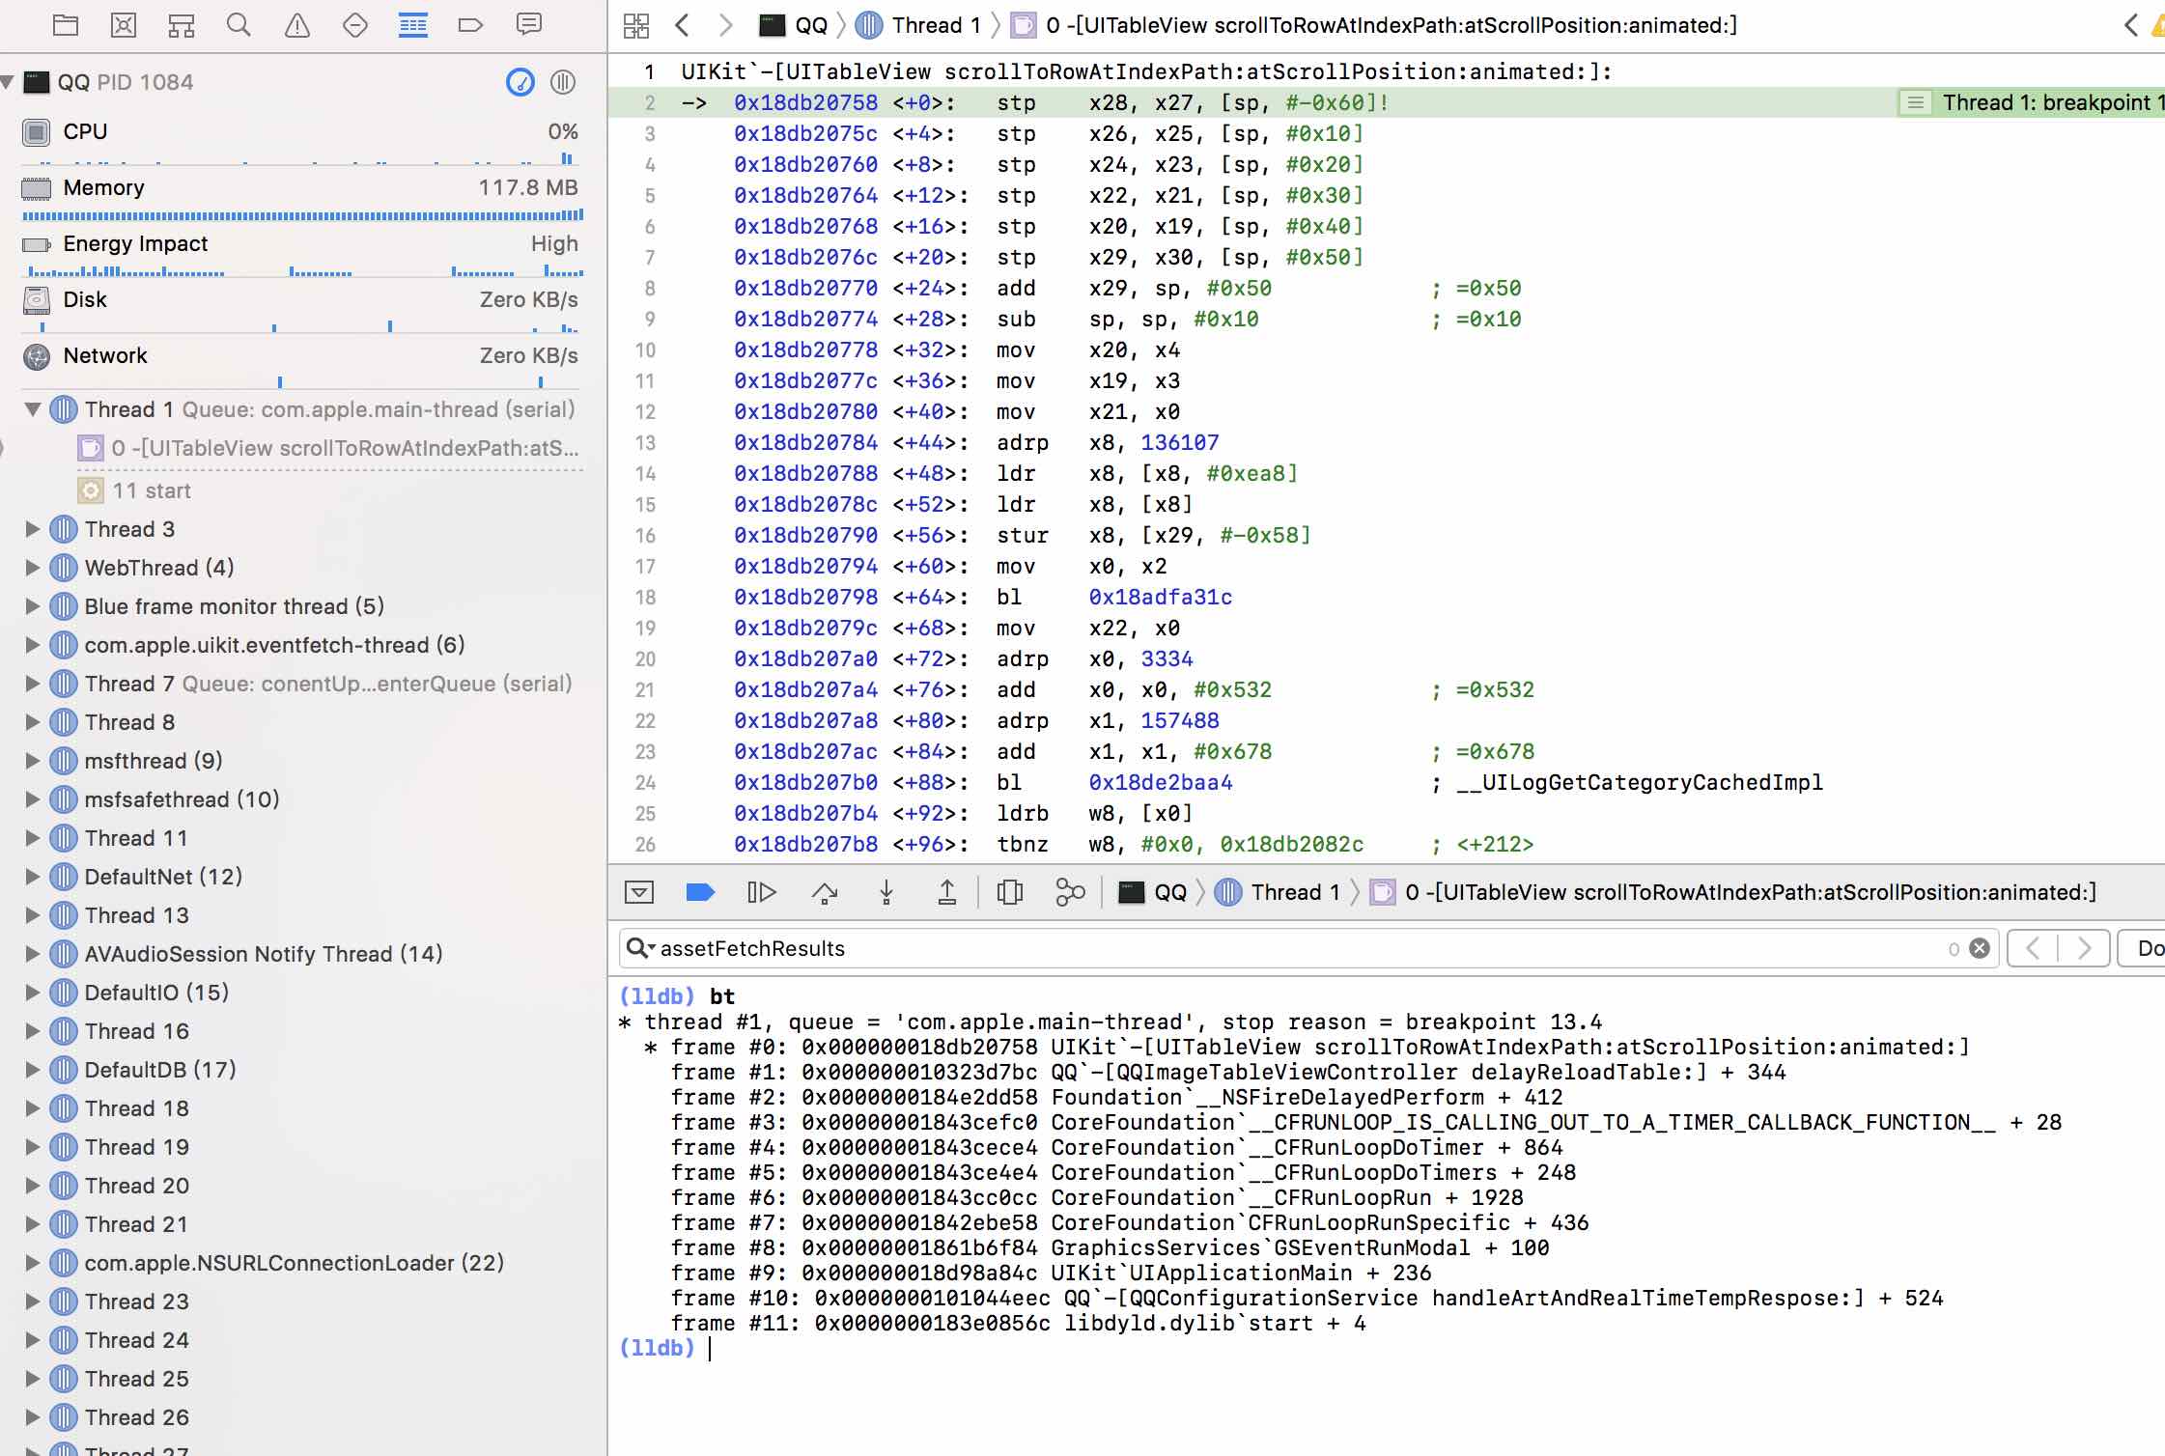
Task: Open the Debug View Hierarchy icon
Action: coord(1009,892)
